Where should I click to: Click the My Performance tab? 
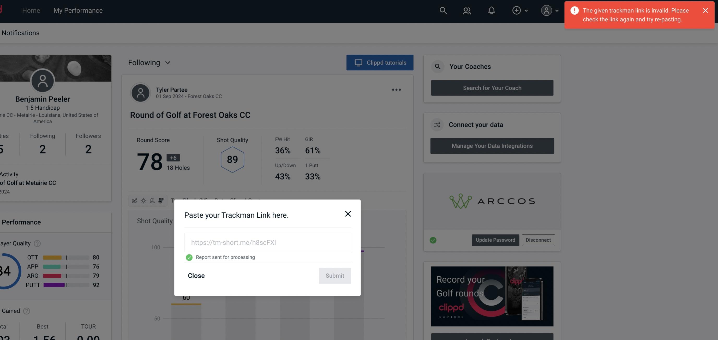[x=78, y=10]
